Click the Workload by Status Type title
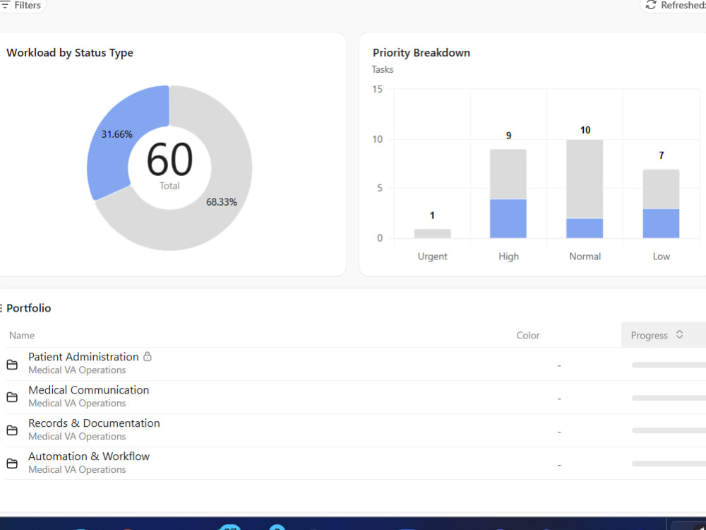Image resolution: width=706 pixels, height=530 pixels. [70, 53]
